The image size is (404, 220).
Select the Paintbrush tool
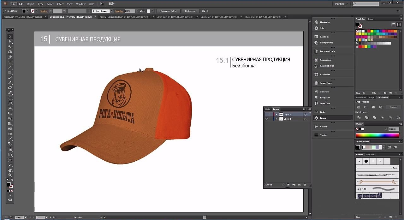pos(10,78)
